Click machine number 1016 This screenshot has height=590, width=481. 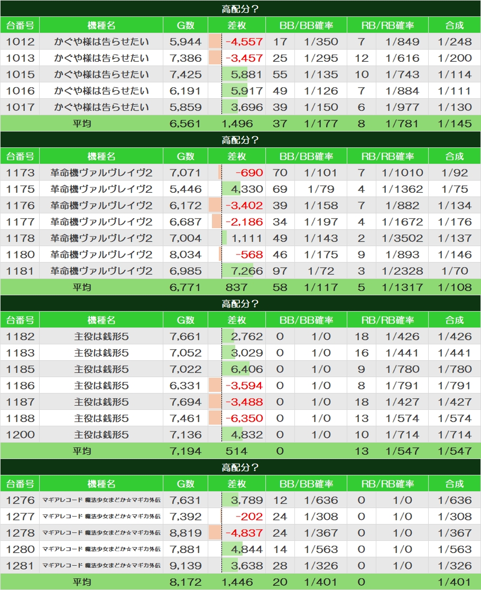click(x=20, y=91)
